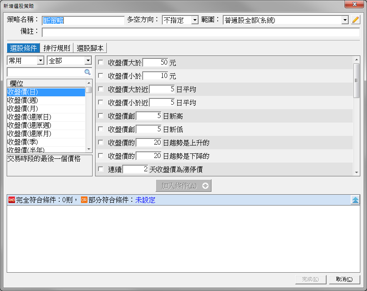Click the 取消 button
Viewport: 367px width, 291px height.
tap(344, 279)
